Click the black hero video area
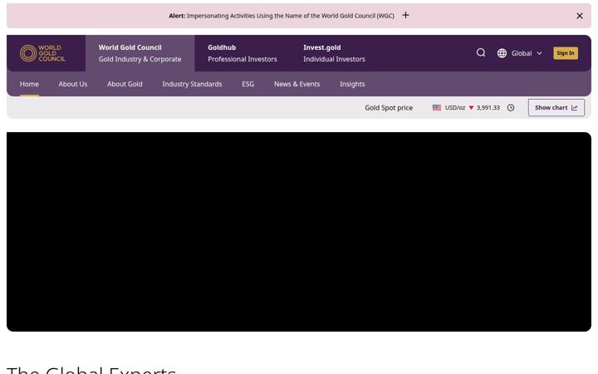This screenshot has width=598, height=374. [299, 232]
